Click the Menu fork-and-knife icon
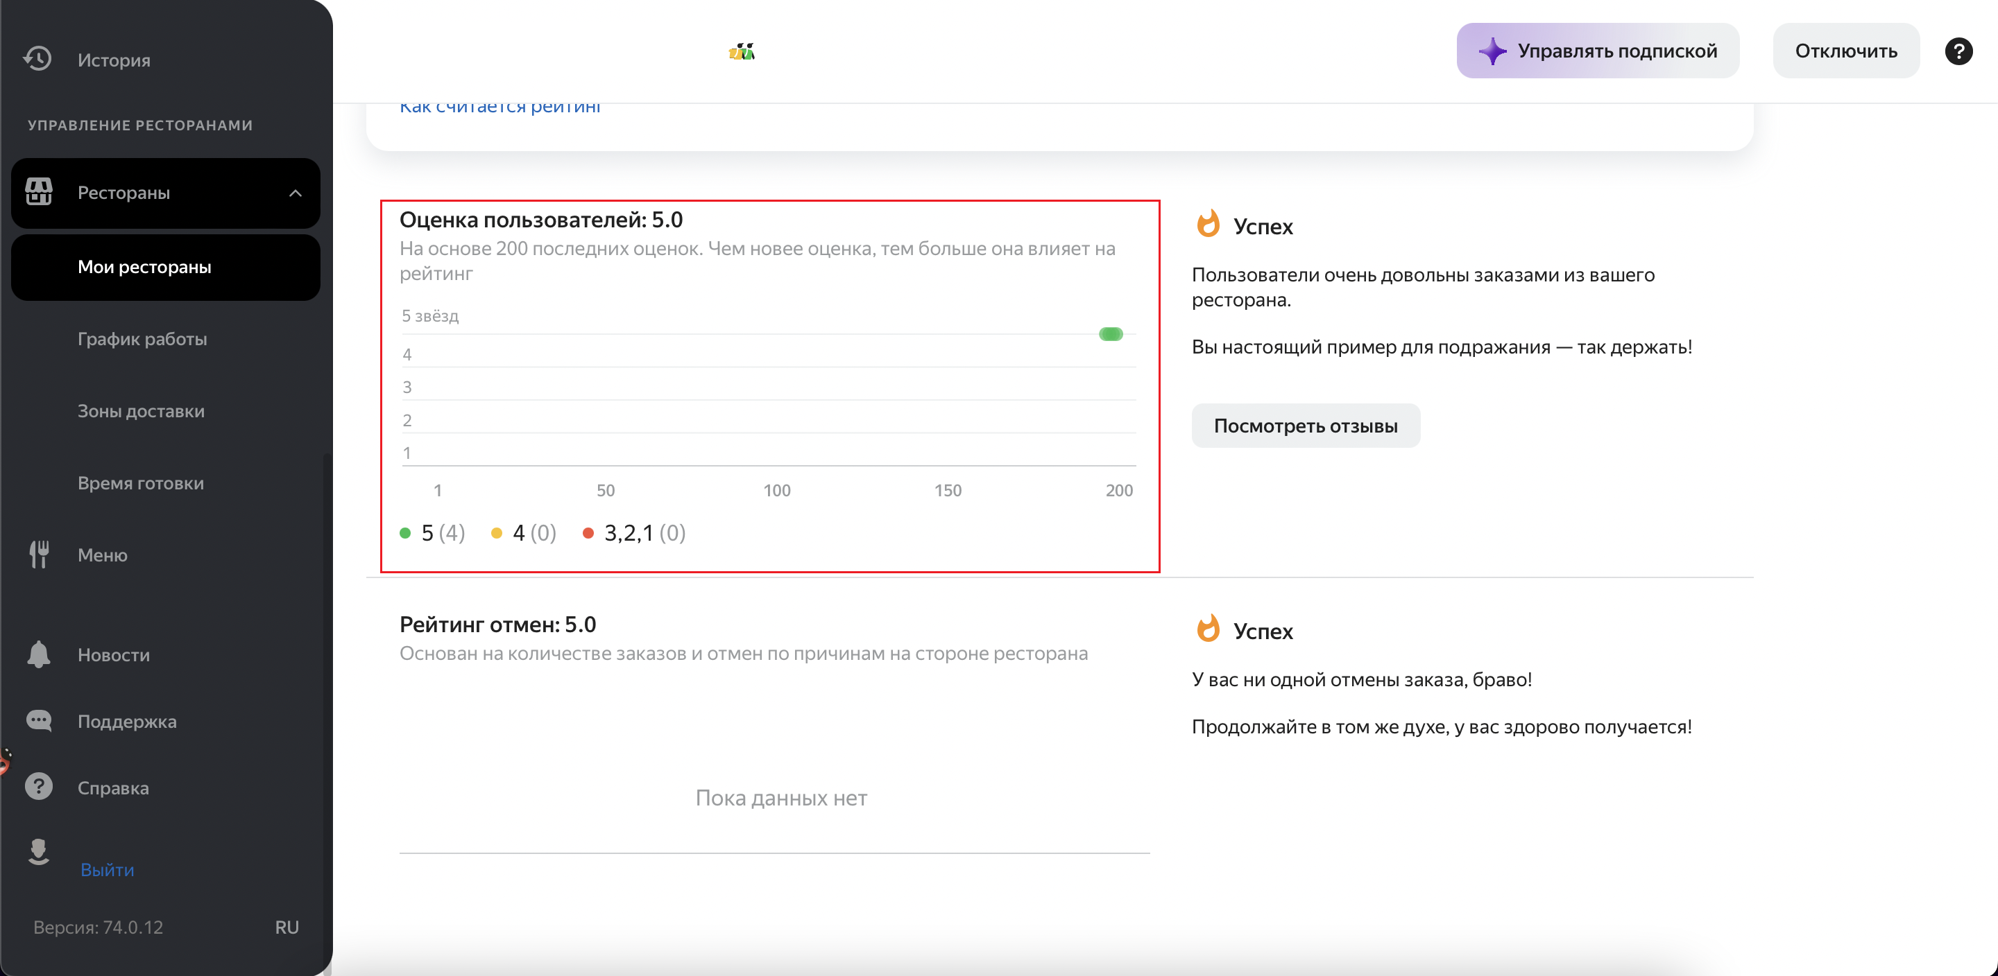The width and height of the screenshot is (1998, 976). 39,555
